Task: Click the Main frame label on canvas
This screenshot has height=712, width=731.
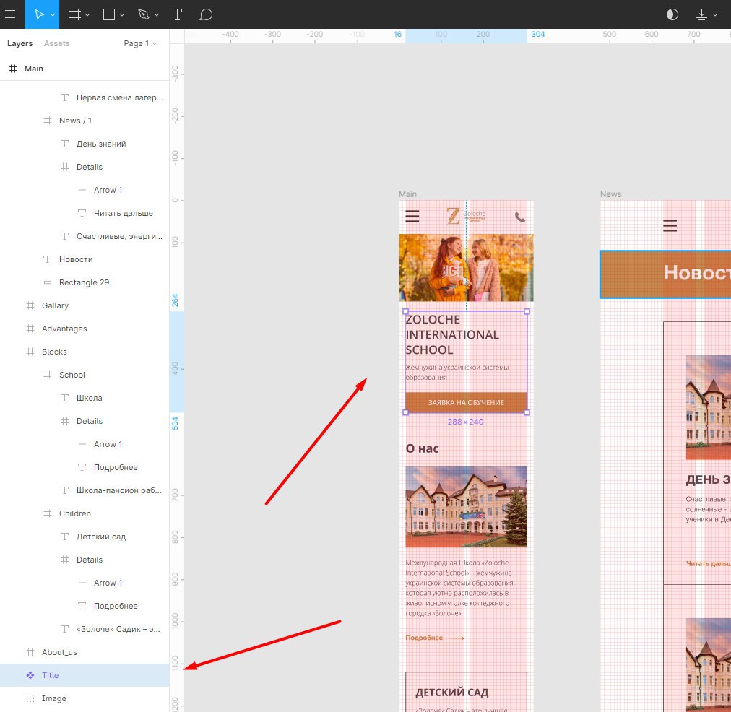Action: [407, 194]
